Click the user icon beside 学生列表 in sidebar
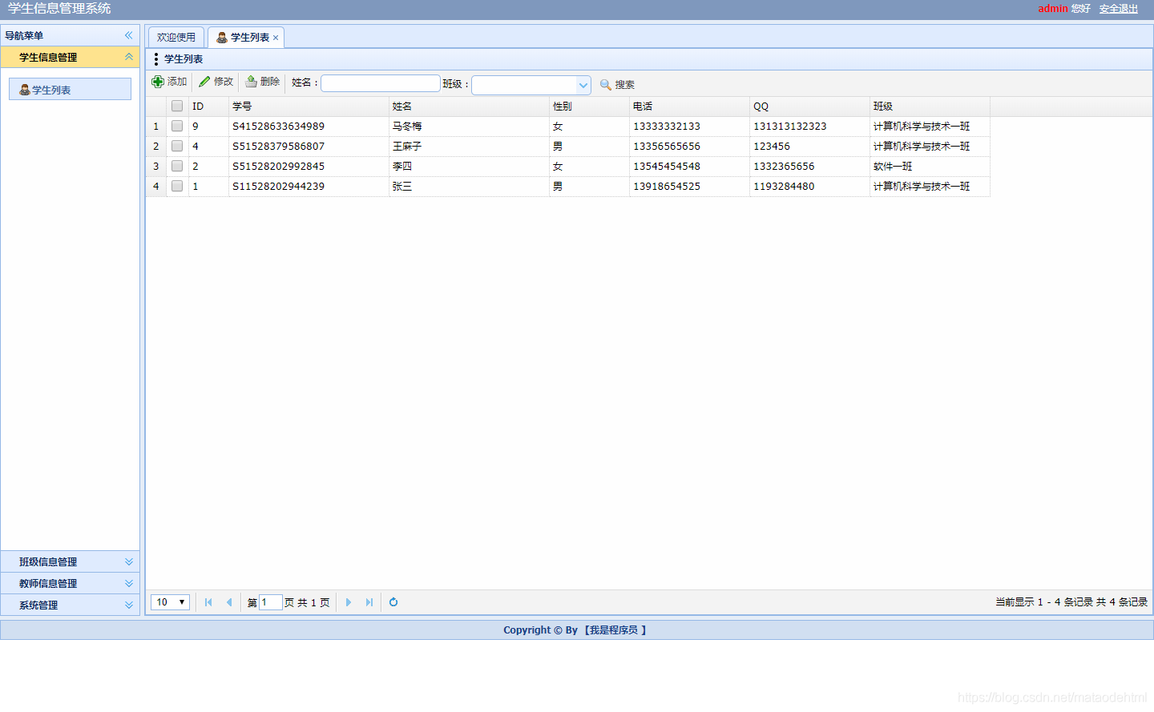This screenshot has height=712, width=1154. [x=25, y=90]
